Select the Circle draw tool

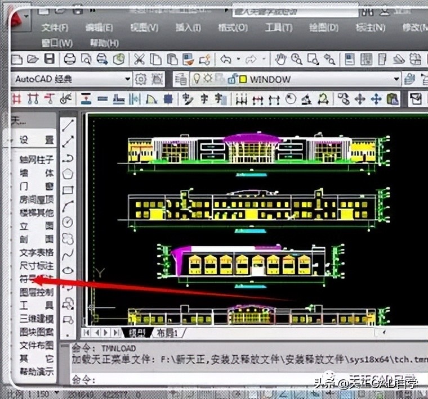68,222
